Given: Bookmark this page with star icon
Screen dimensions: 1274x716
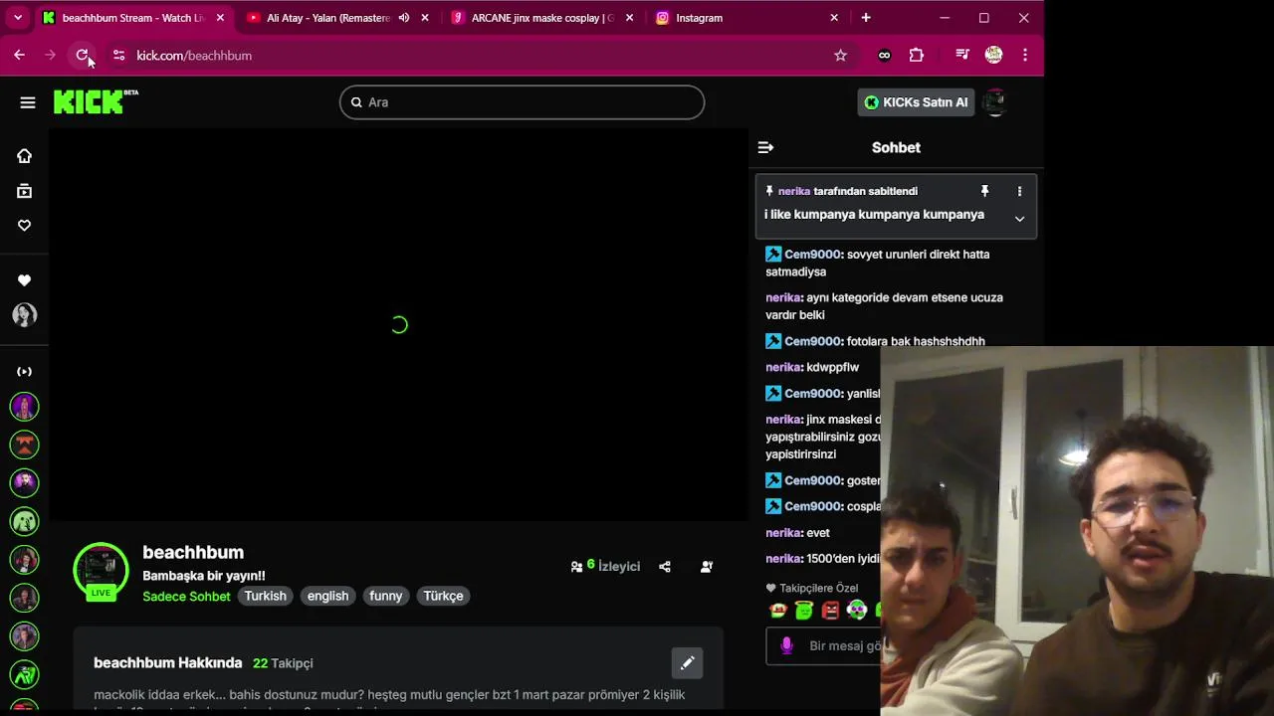Looking at the screenshot, I should click(840, 56).
